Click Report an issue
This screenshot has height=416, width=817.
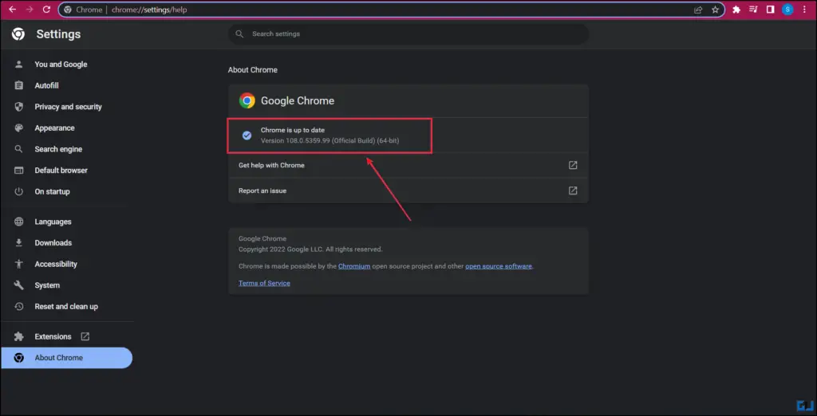pos(408,190)
